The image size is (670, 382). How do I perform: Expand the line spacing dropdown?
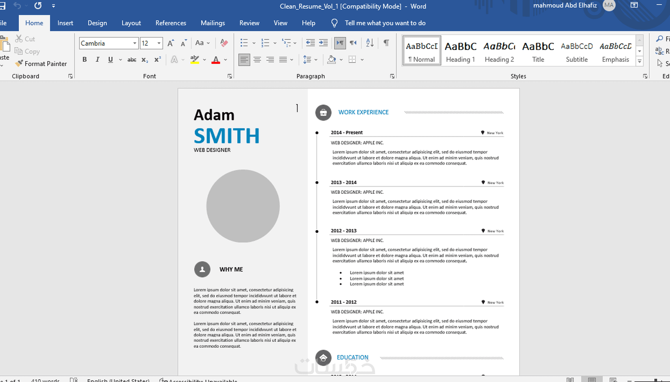pos(316,60)
